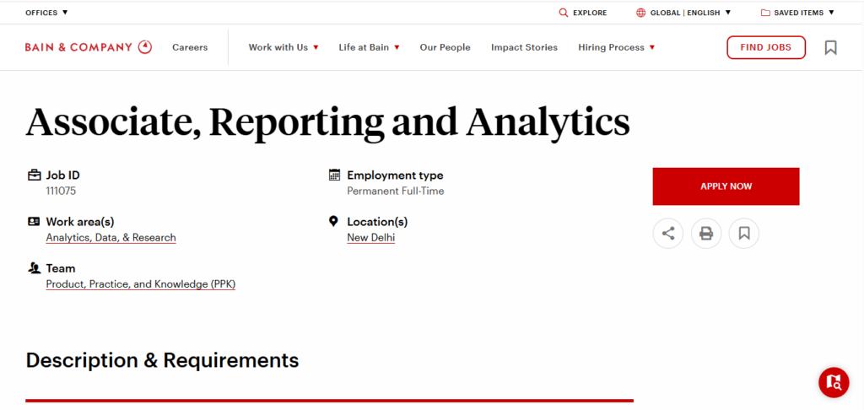Click the header bookmark icon beside Find Jobs
Screen dimensions: 864x410
click(830, 47)
